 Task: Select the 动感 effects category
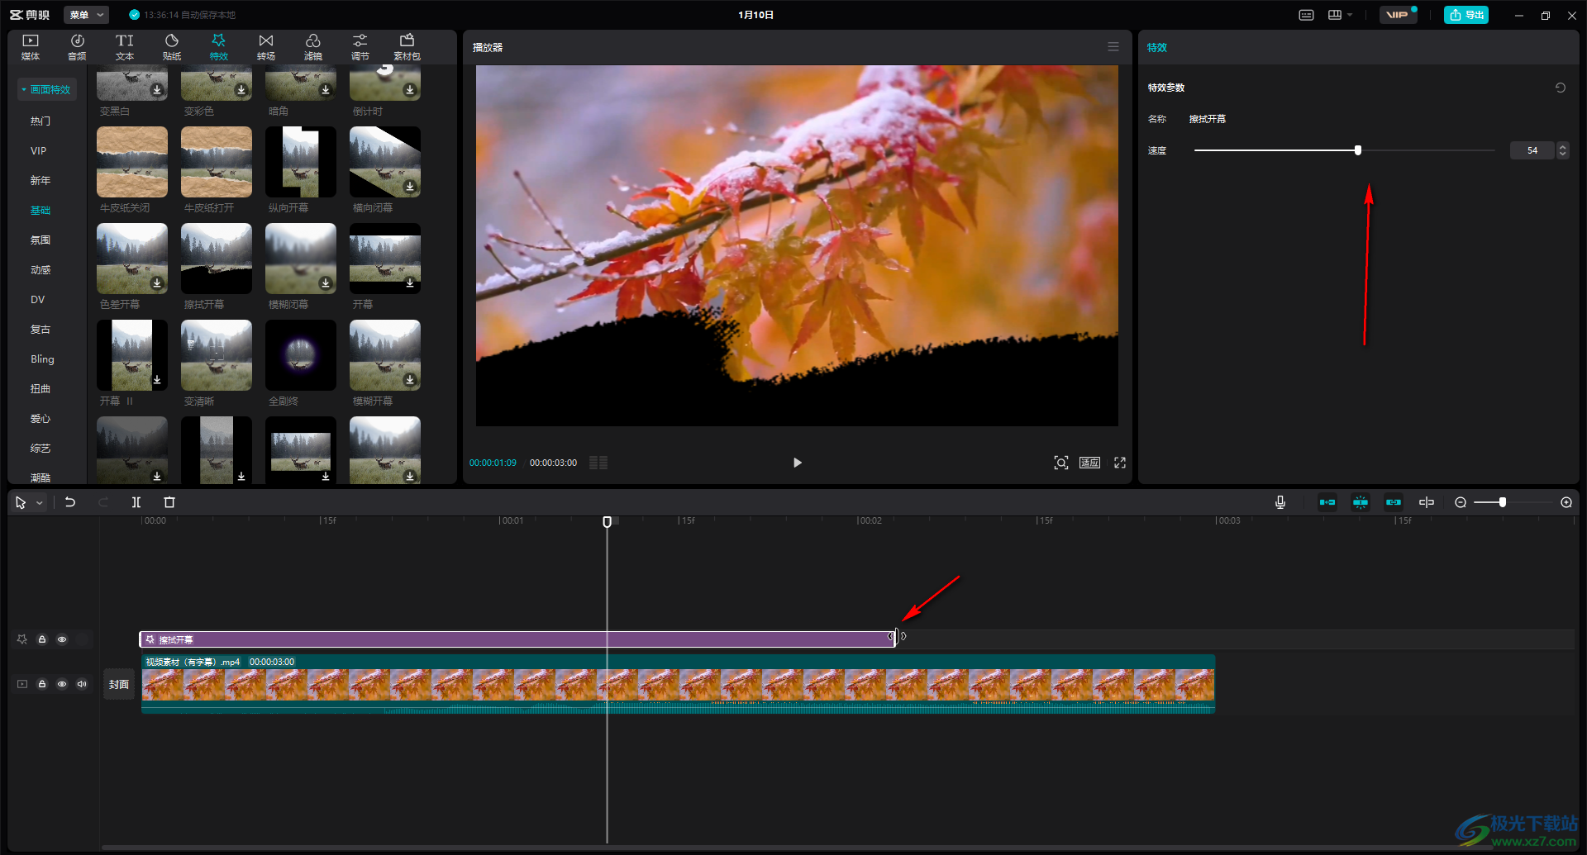[41, 269]
